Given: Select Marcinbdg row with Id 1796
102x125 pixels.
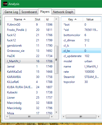Looking at the screenshot, I should pyautogui.click(x=30, y=108).
